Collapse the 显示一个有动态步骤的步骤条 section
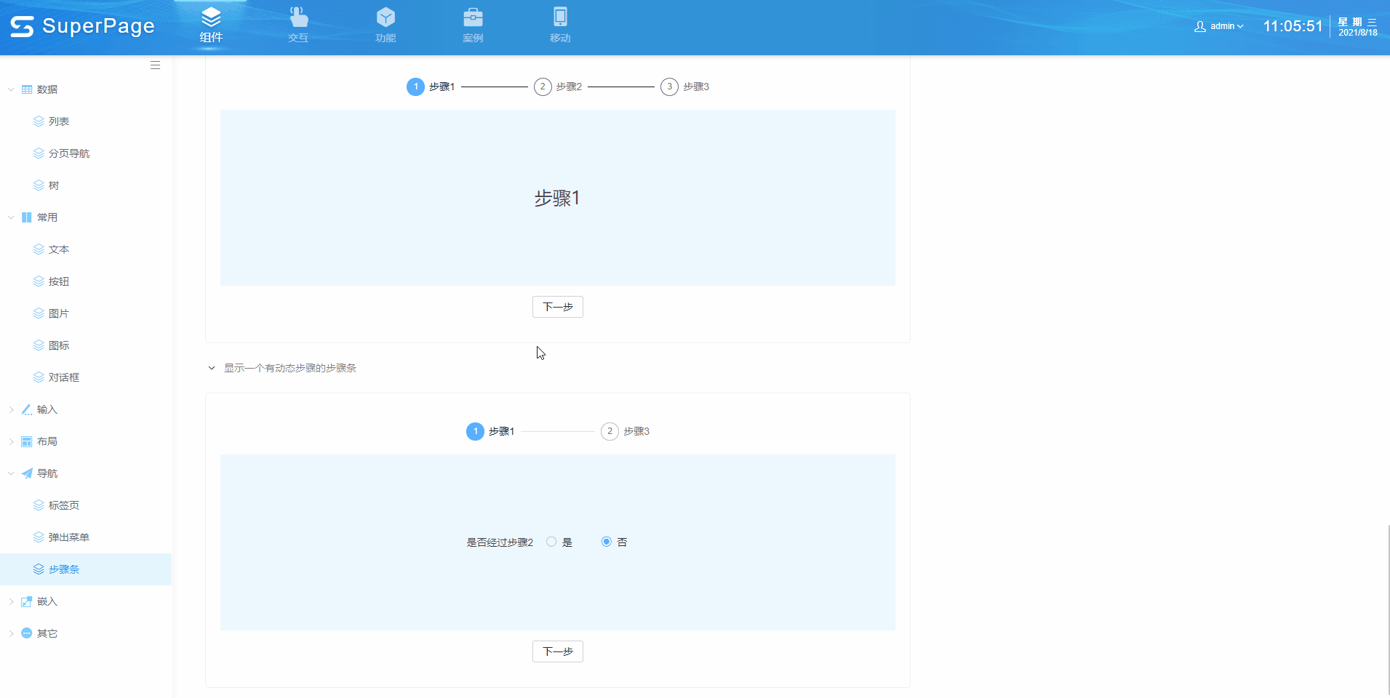The image size is (1390, 698). click(210, 368)
